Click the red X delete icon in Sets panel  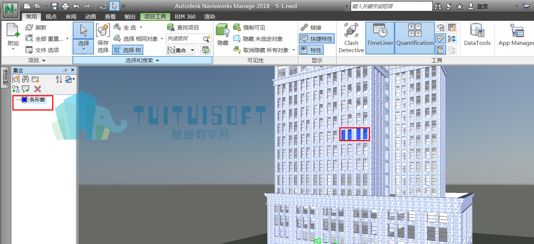click(x=37, y=89)
